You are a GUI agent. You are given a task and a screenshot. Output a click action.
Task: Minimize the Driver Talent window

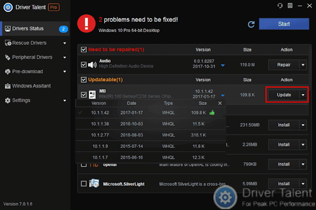(300, 6)
